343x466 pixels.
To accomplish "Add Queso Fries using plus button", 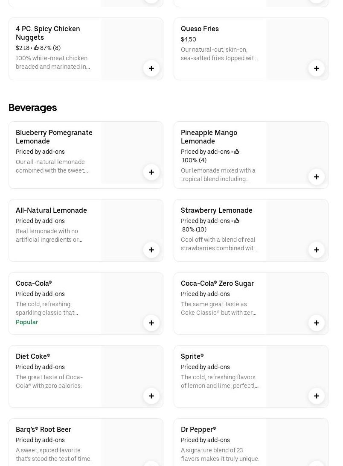I will click(x=317, y=68).
